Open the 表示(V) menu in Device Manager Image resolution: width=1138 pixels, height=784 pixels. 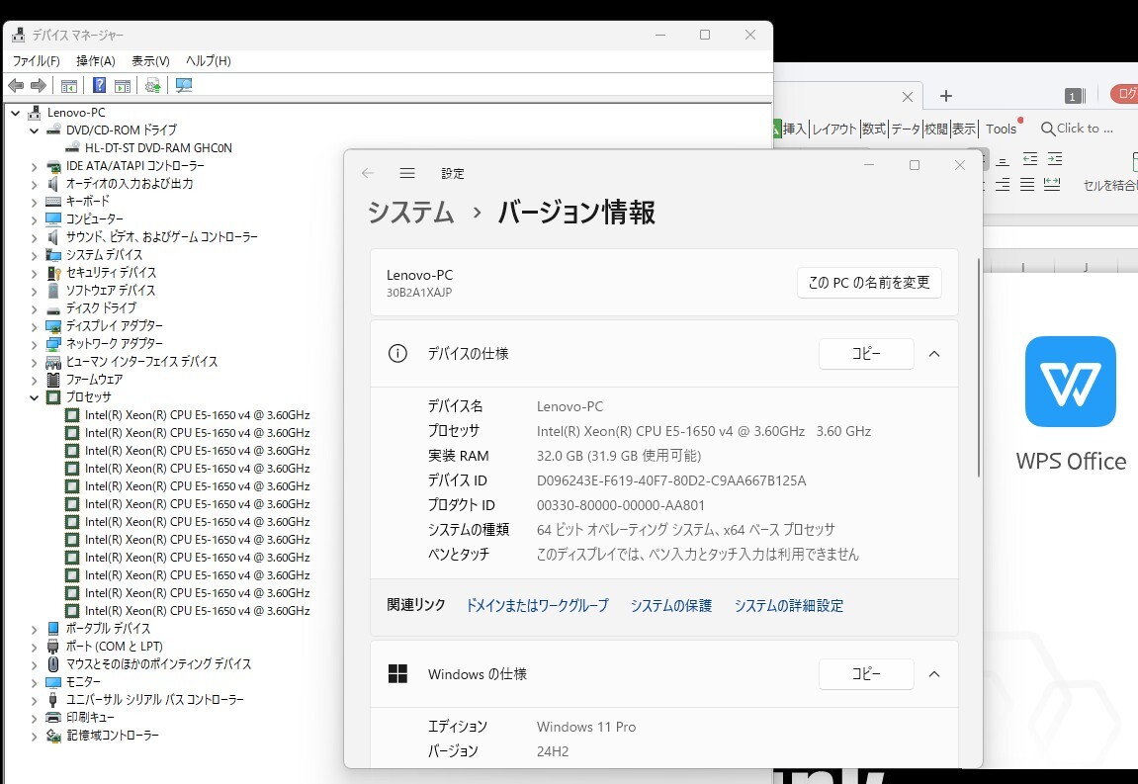[x=150, y=61]
